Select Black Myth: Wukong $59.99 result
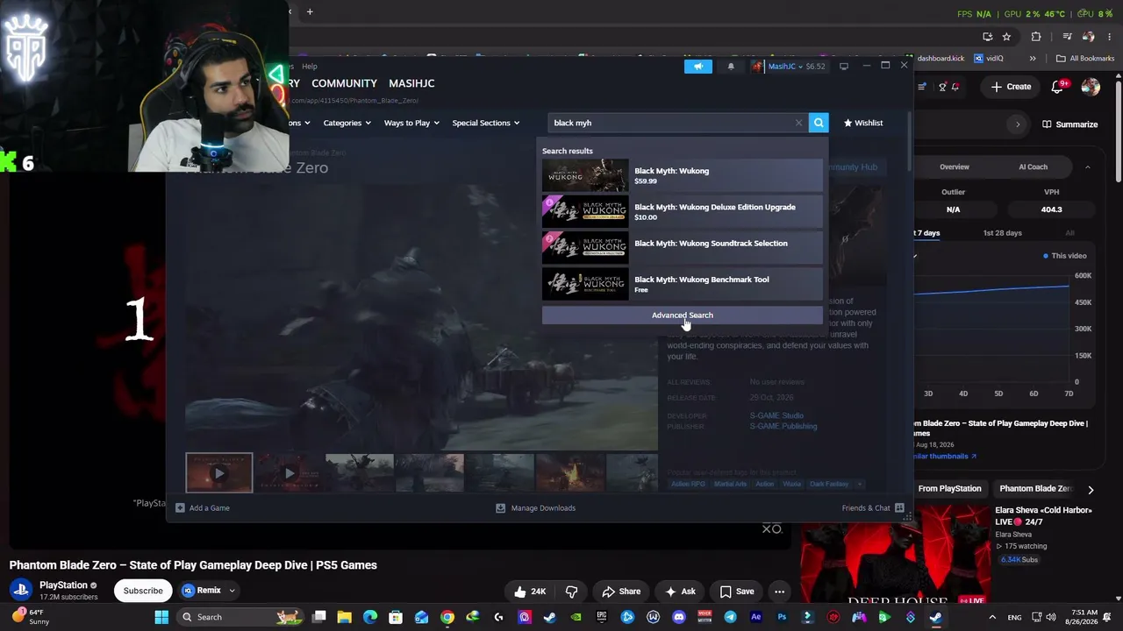This screenshot has width=1123, height=631. coord(683,175)
